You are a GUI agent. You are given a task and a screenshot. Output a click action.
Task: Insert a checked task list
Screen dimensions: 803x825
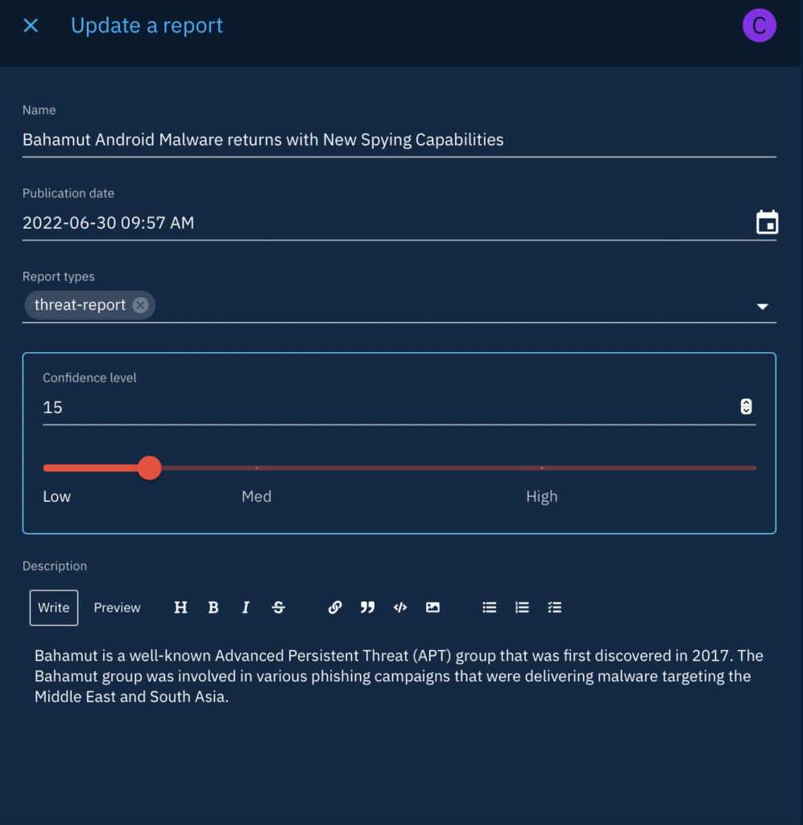(x=554, y=607)
